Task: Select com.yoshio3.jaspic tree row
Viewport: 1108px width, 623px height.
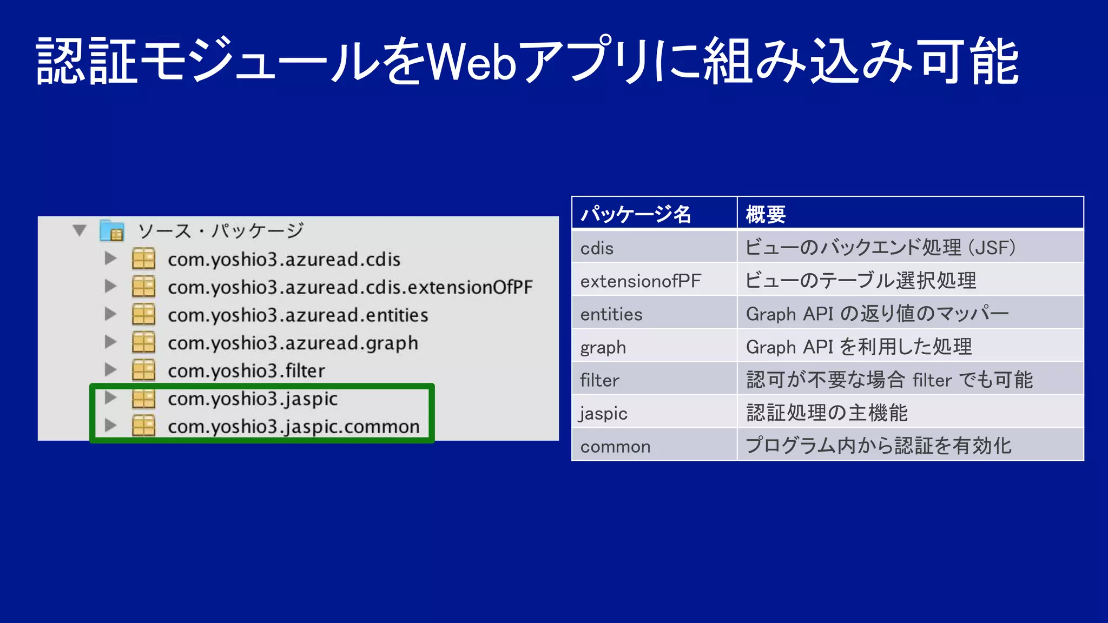Action: [253, 399]
